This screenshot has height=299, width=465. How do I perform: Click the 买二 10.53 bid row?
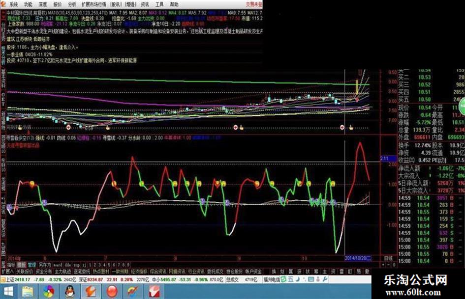point(431,77)
